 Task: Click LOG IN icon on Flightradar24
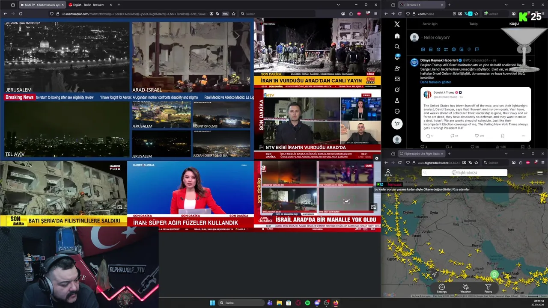[388, 173]
